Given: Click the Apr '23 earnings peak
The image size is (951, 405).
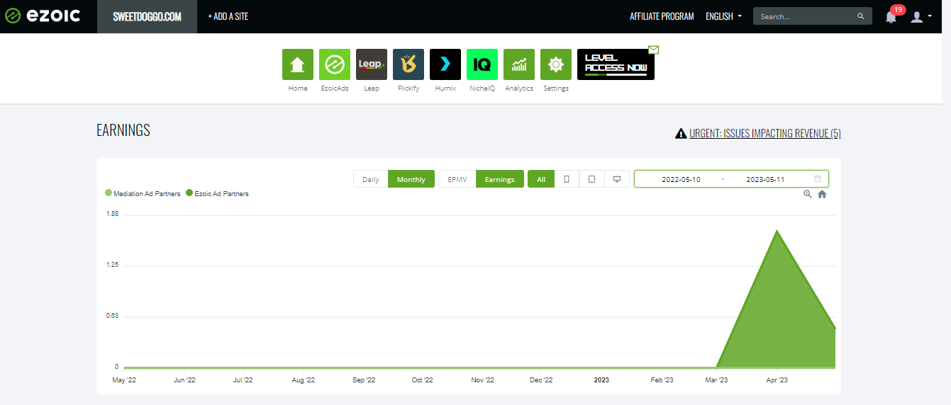Looking at the screenshot, I should (x=777, y=232).
